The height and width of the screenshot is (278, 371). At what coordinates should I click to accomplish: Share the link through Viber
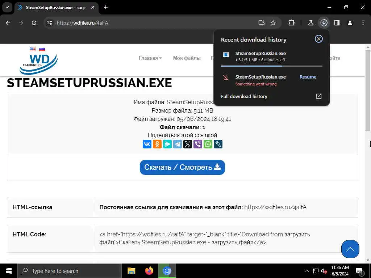tap(198, 144)
